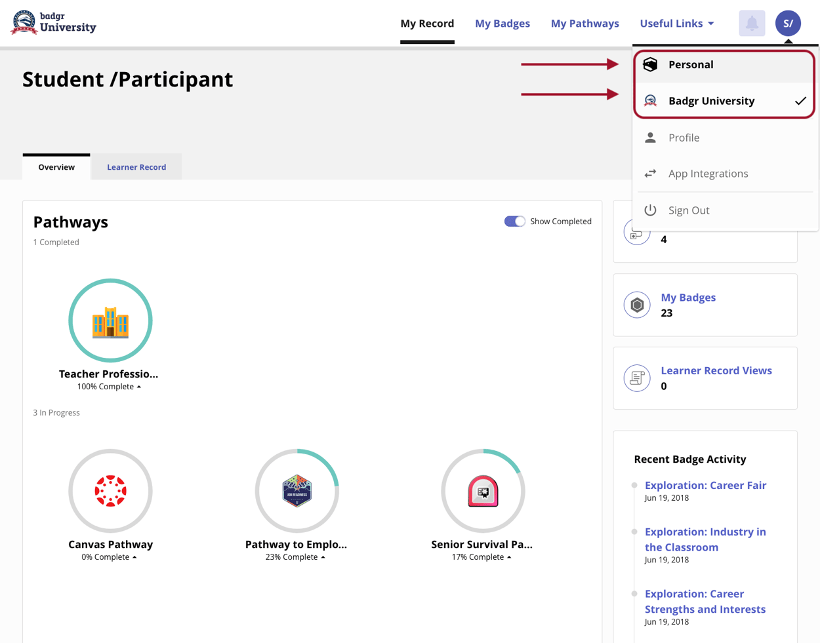Open the Canvas Pathway badge icon
820x643 pixels.
pos(110,491)
